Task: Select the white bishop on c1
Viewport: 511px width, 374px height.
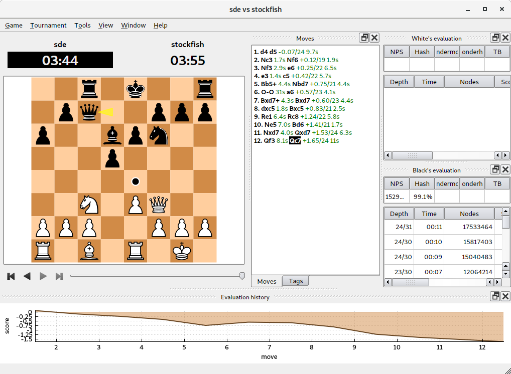Action: [89, 251]
